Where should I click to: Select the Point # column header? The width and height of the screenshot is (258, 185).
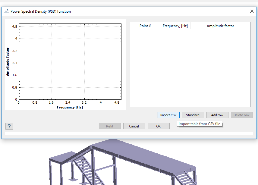coord(145,26)
